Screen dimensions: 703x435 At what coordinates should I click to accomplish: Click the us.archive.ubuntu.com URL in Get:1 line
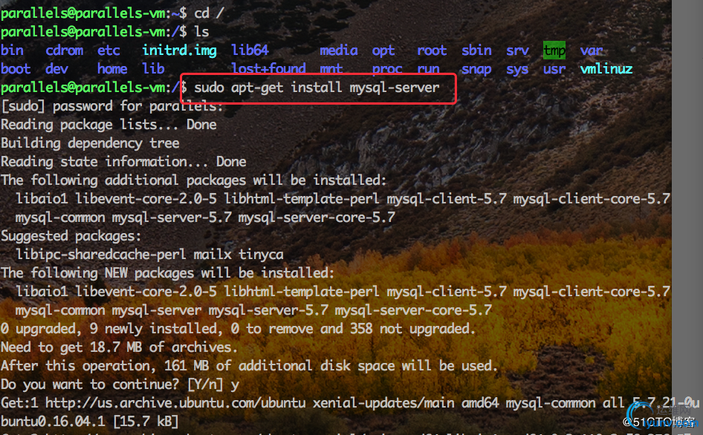pos(175,403)
